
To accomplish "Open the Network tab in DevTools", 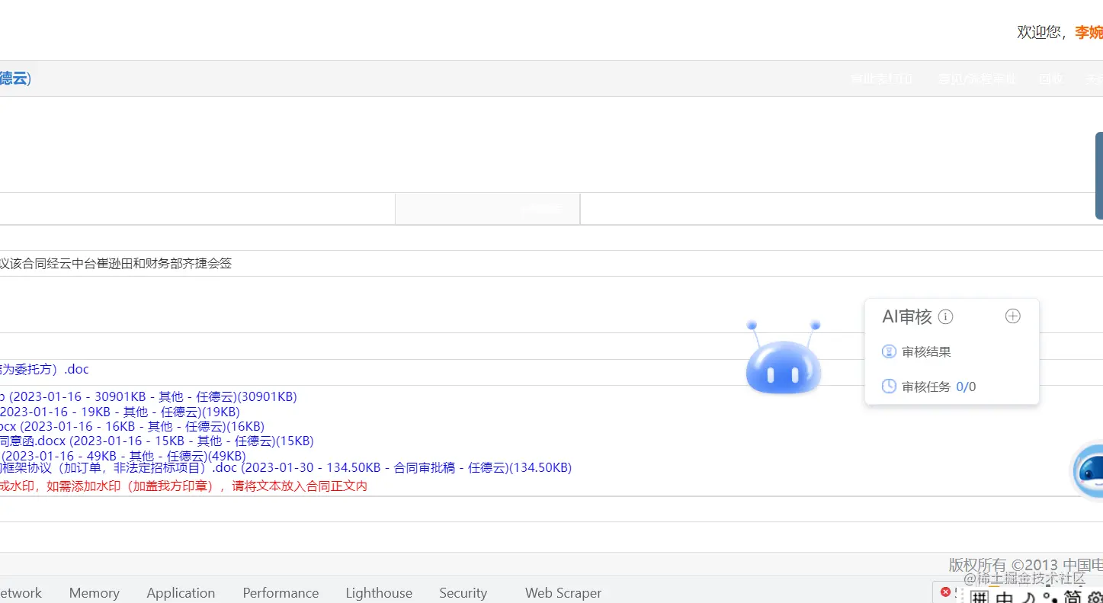I will pos(21,592).
